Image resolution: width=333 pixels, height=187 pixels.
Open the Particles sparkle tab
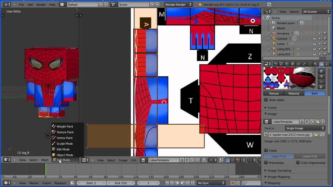coord(327,64)
